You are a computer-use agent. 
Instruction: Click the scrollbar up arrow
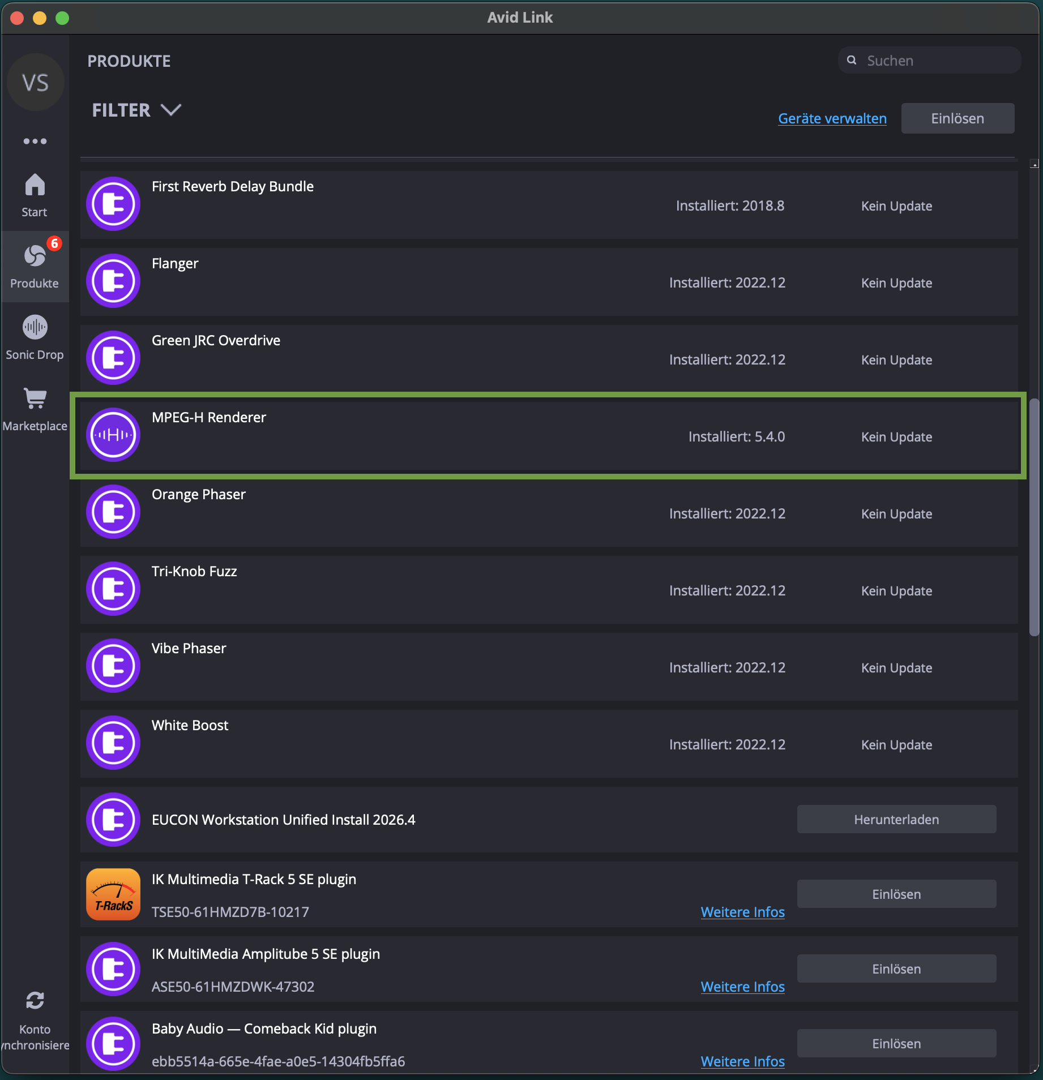click(x=1034, y=164)
